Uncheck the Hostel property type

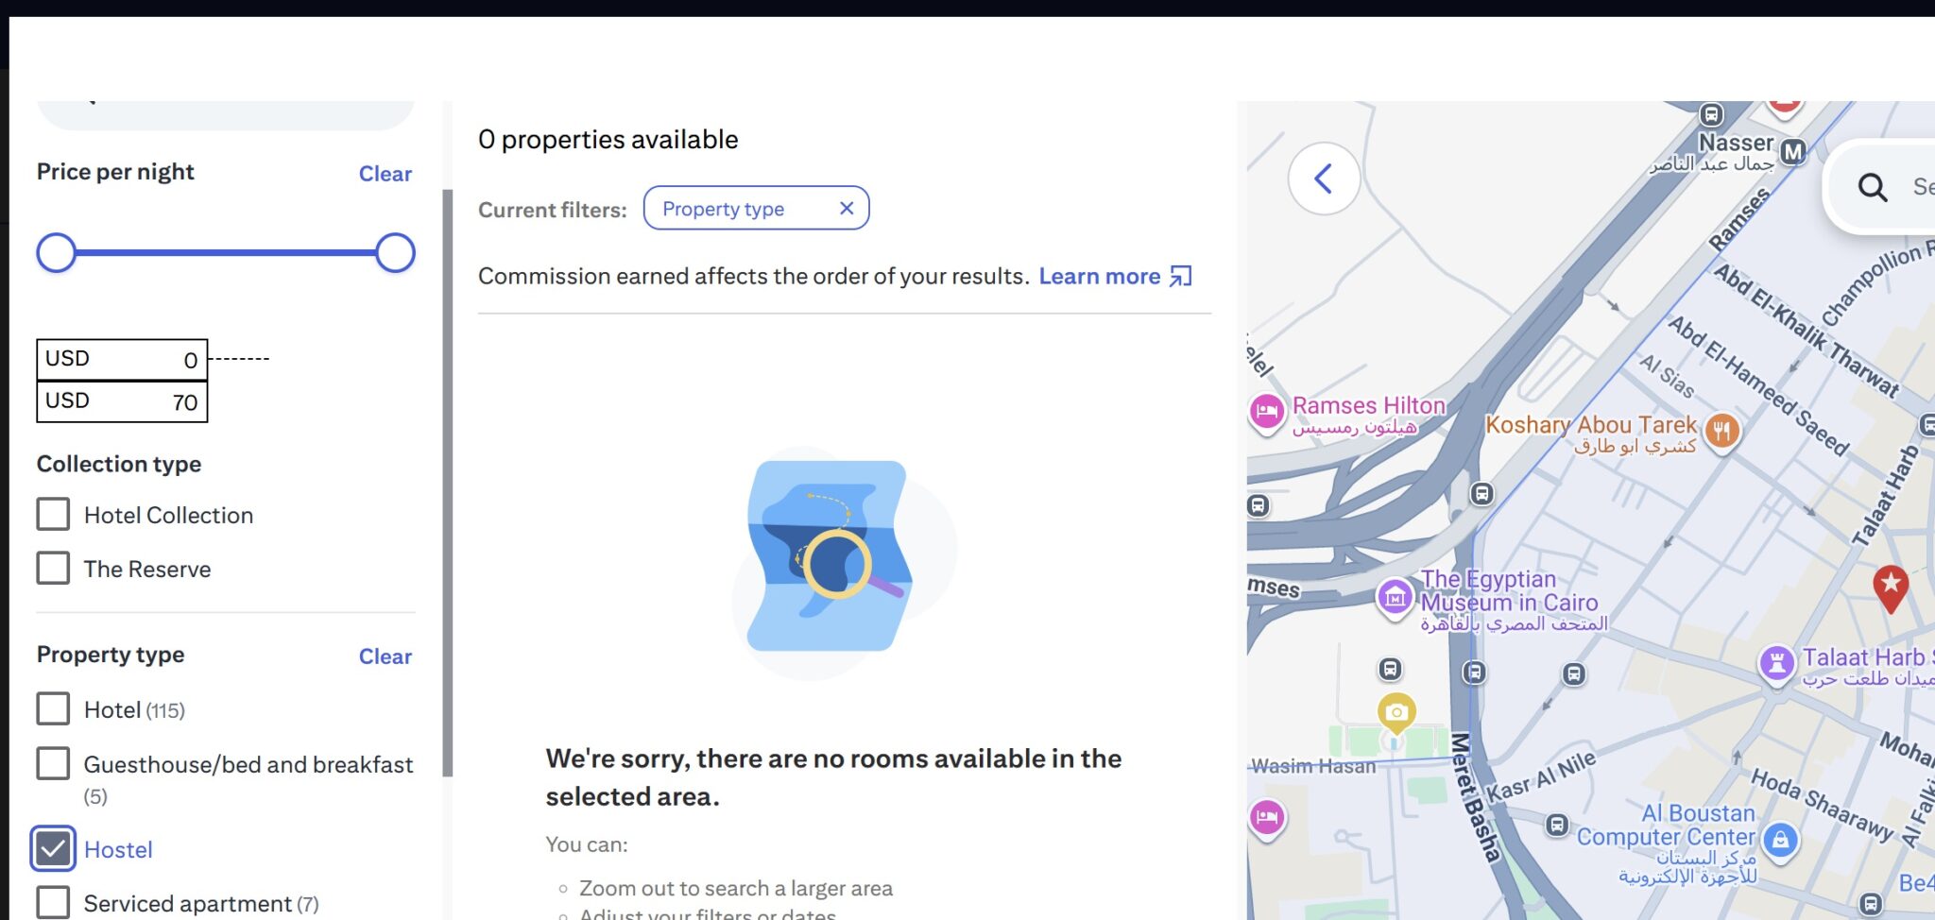tap(53, 848)
